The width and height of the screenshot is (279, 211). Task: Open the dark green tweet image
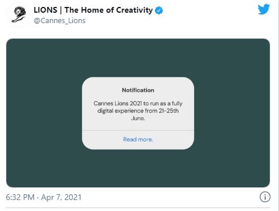click(x=138, y=113)
